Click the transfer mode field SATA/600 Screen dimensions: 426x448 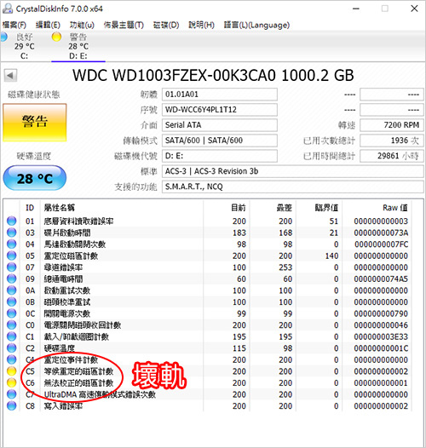pos(220,141)
